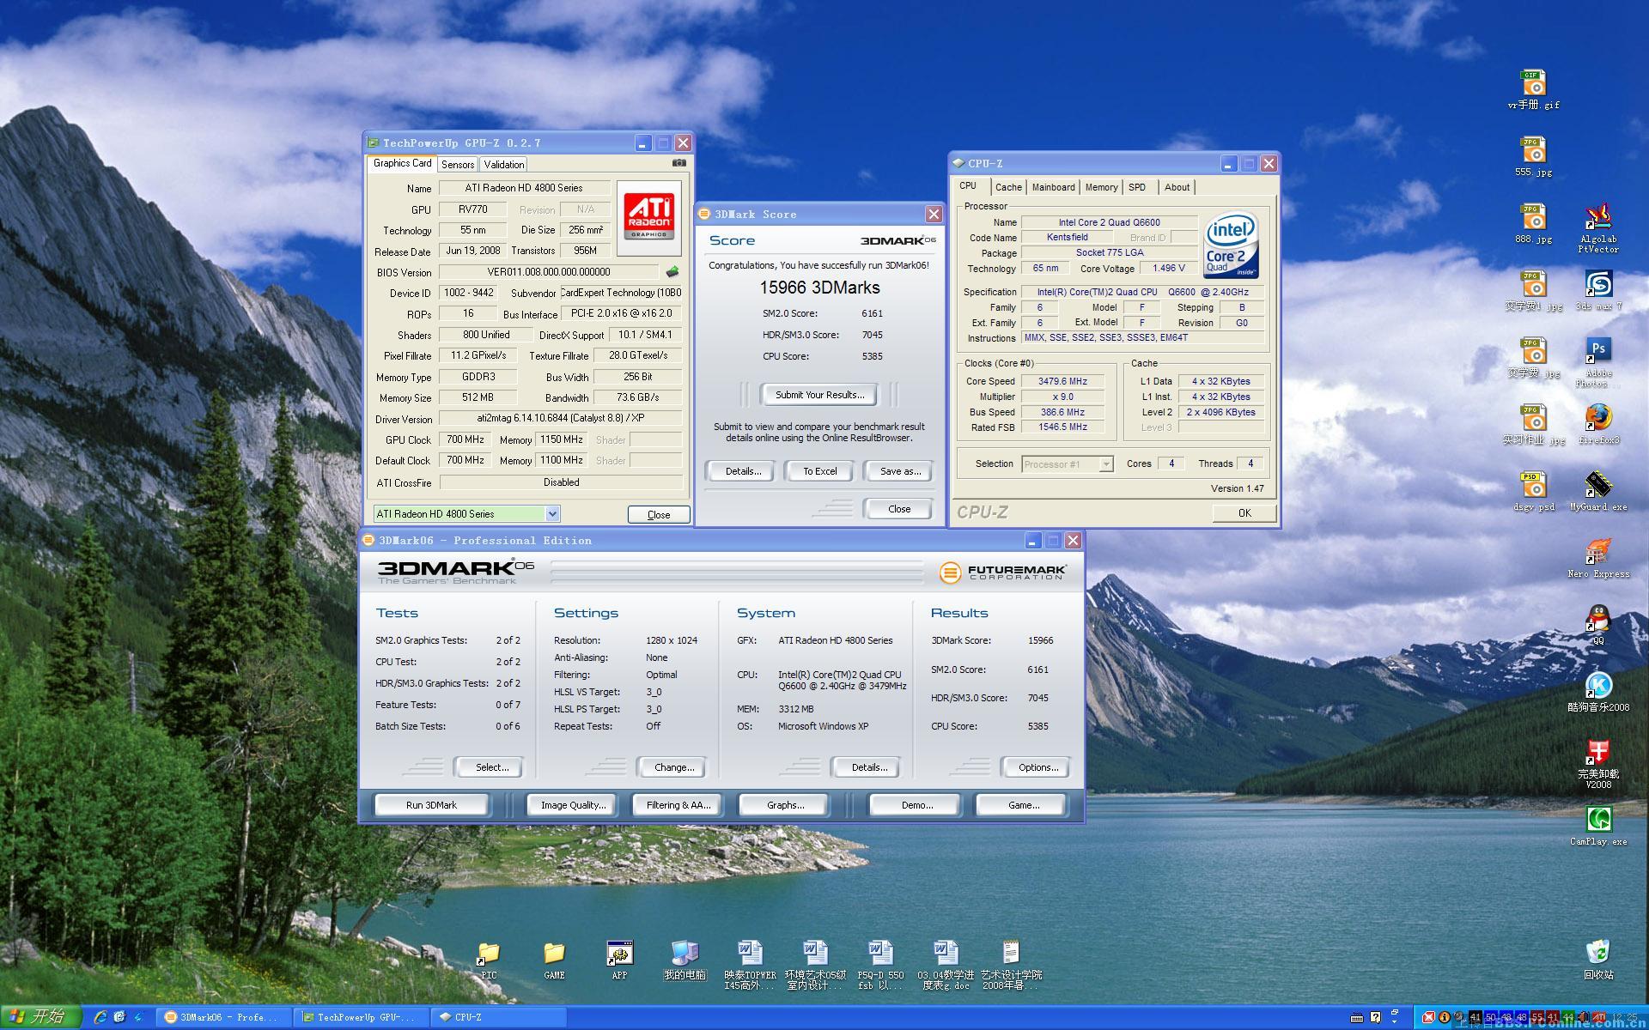Click the Intel Core 2 Quad logo
Screen dimensions: 1649x1030
point(1232,245)
